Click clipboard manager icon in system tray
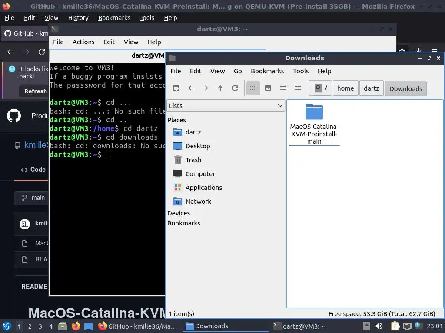Viewport: 445px width, 333px height. pyautogui.click(x=395, y=326)
